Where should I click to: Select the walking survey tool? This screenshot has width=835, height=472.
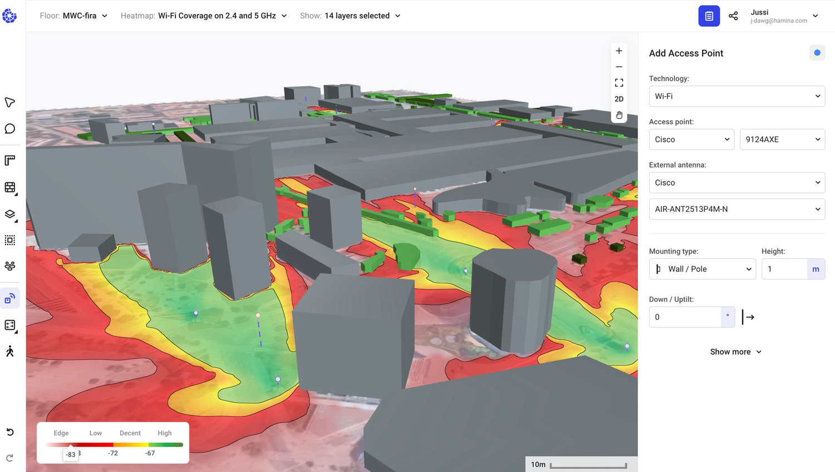[9, 351]
